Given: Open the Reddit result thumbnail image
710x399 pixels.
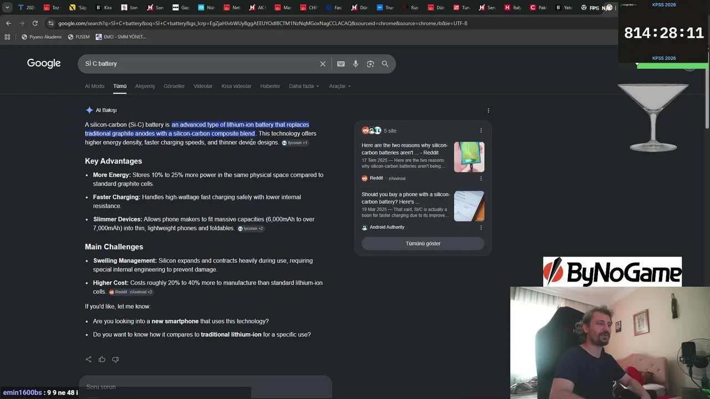Looking at the screenshot, I should pyautogui.click(x=469, y=157).
